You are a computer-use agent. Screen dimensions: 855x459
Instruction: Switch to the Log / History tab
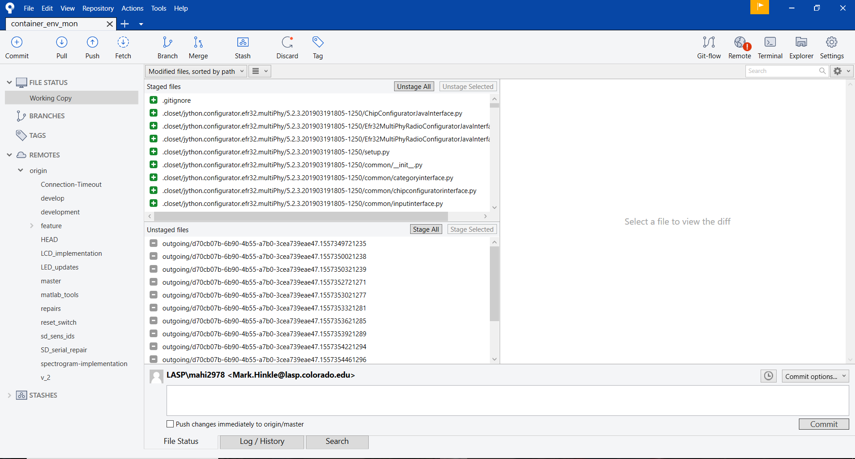[x=262, y=442]
